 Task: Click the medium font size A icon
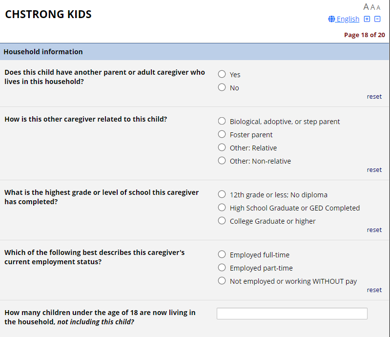[372, 7]
